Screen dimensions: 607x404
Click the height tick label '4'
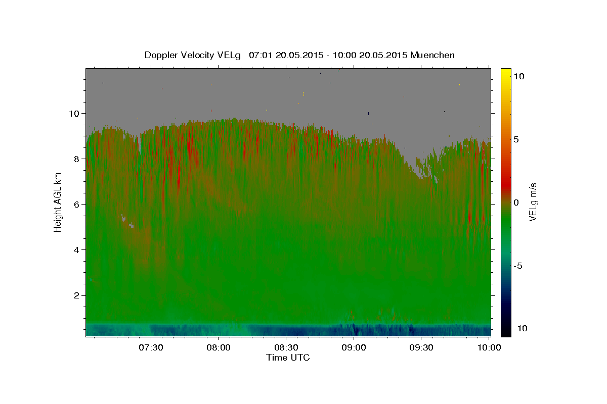pos(78,249)
